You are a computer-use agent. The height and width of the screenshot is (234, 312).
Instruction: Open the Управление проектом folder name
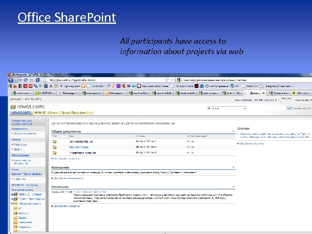[x=83, y=153]
